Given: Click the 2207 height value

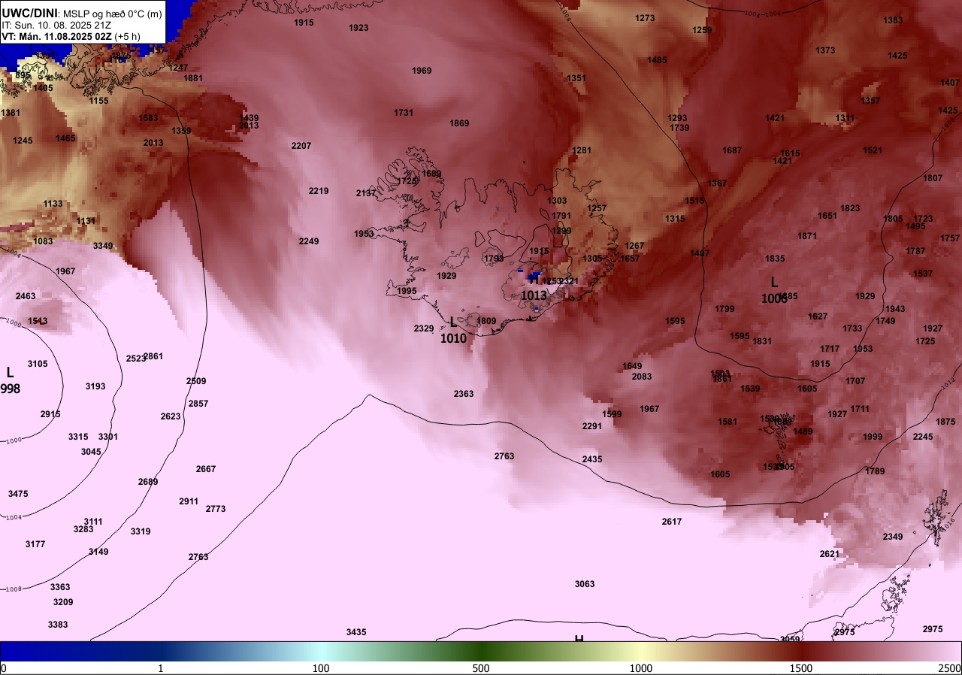Looking at the screenshot, I should (x=301, y=145).
